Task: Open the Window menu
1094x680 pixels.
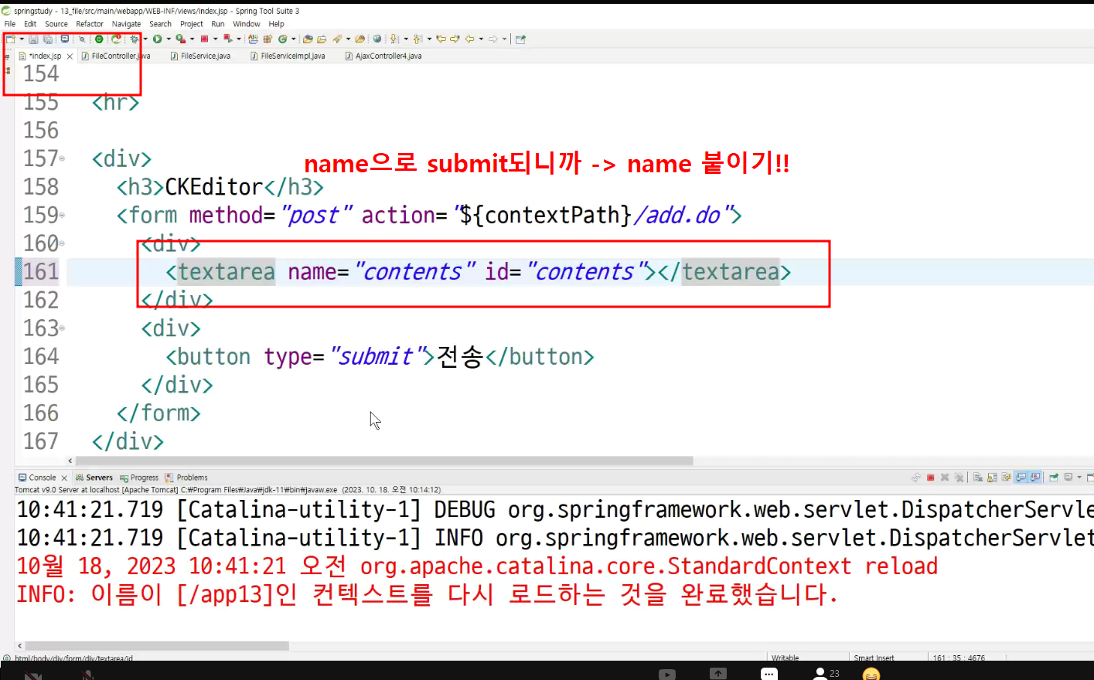Action: [247, 24]
